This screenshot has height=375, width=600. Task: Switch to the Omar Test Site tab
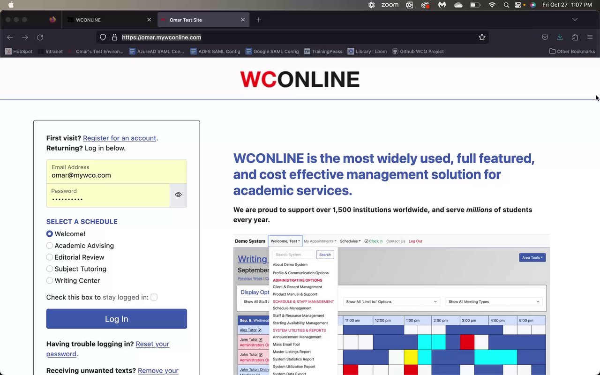point(203,20)
